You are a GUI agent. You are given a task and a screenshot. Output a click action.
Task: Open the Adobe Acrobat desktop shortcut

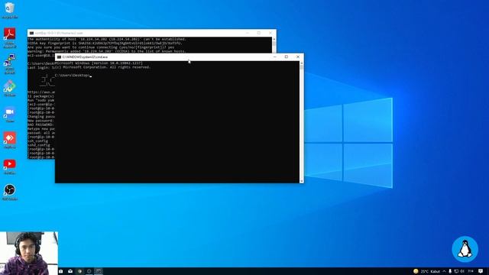click(x=10, y=37)
